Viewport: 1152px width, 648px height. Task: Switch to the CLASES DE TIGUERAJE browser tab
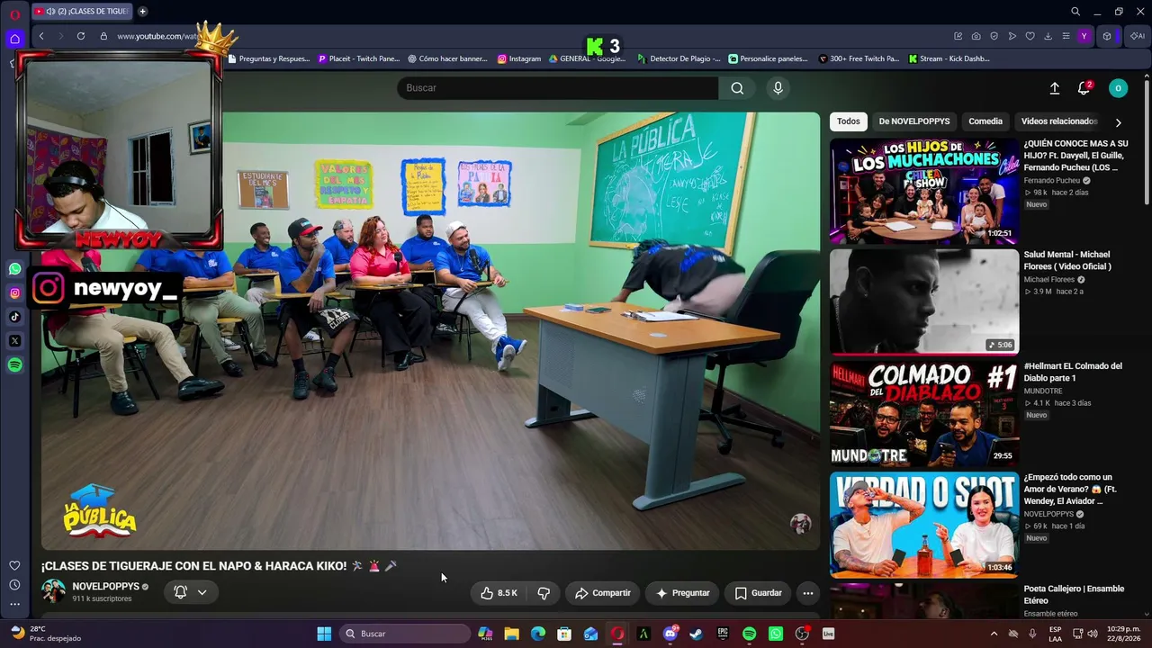(x=82, y=12)
